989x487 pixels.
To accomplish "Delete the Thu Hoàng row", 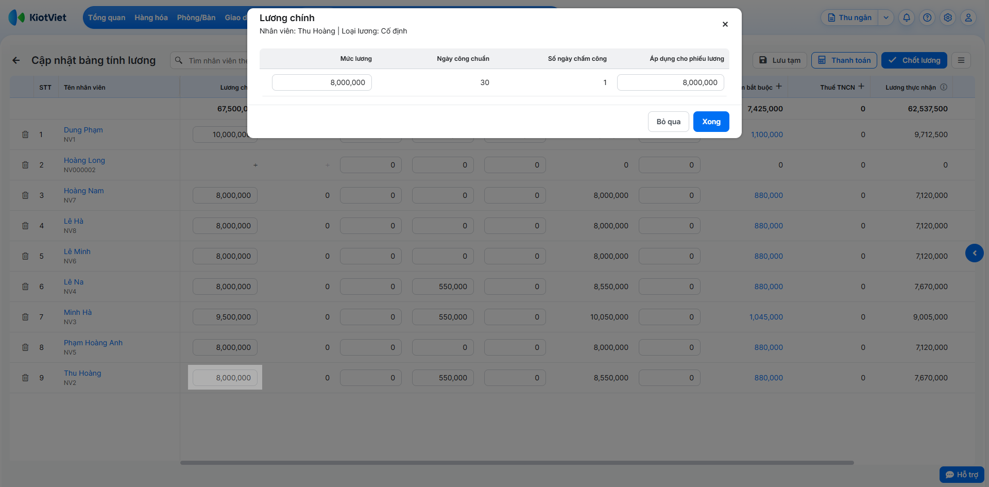I will pos(25,378).
